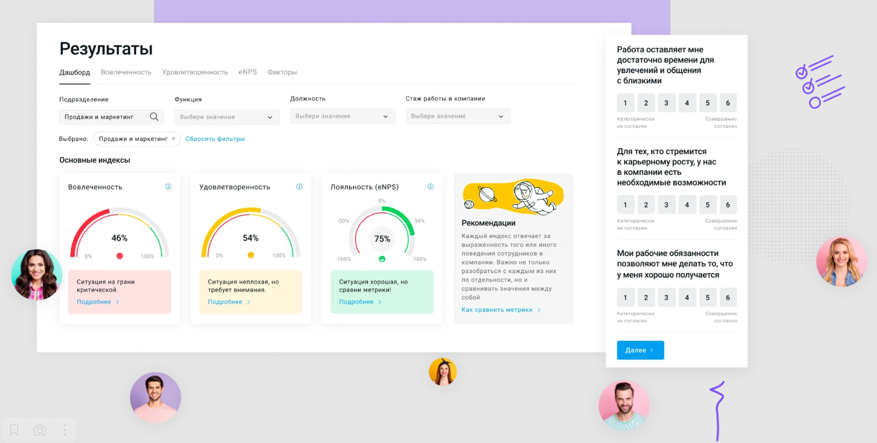Click the woman avatar on orange background
877x443 pixels.
[443, 372]
